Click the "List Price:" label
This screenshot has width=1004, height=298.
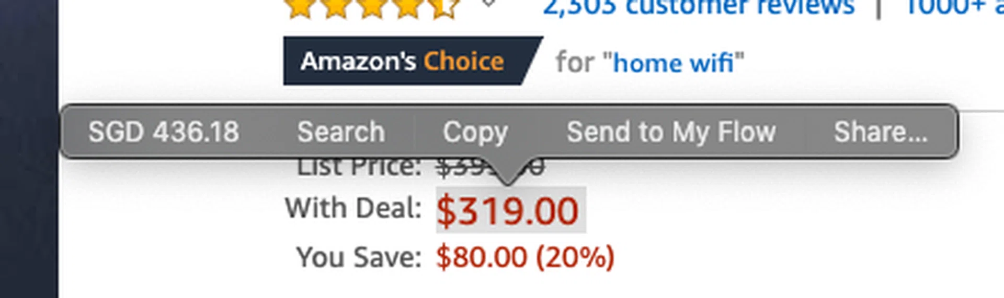[359, 168]
